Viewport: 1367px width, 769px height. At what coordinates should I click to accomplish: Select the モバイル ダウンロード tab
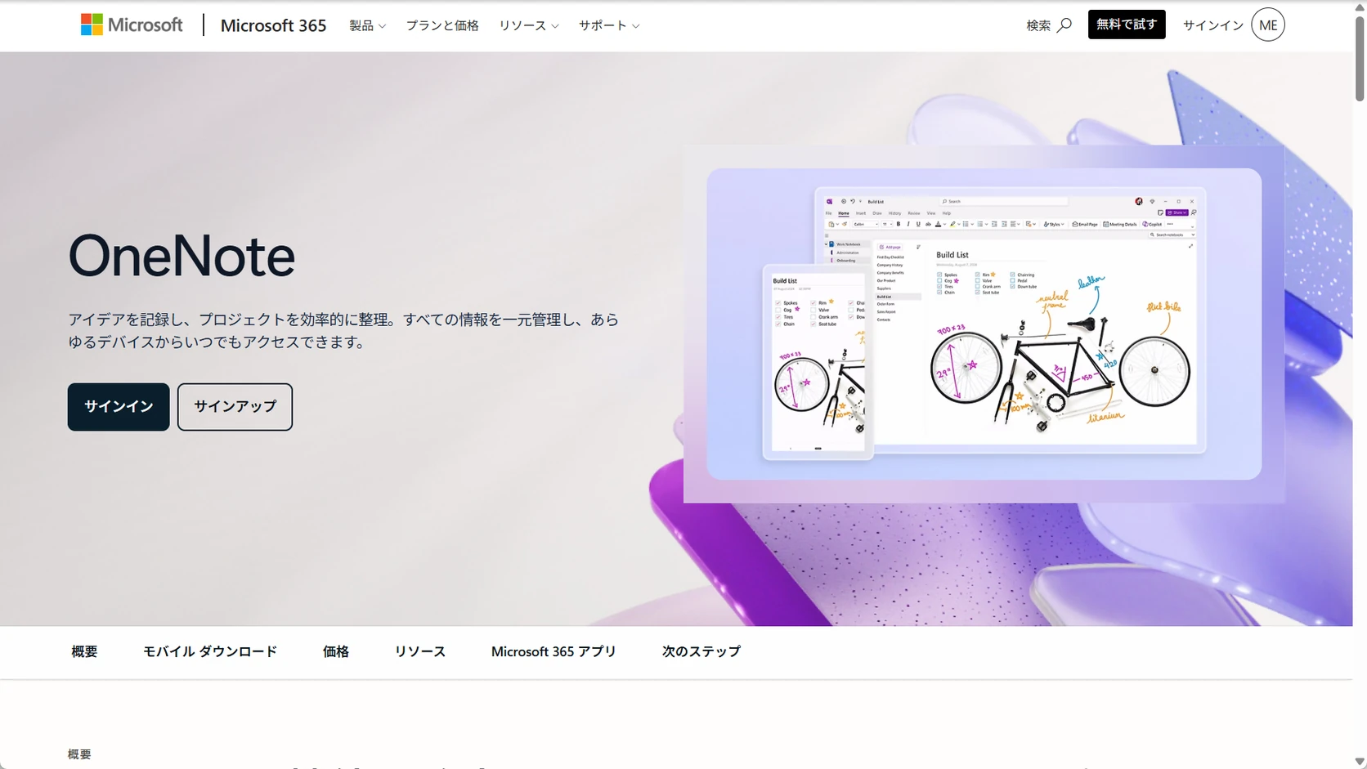pos(210,652)
